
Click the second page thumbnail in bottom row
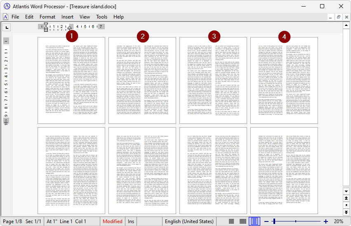142,170
